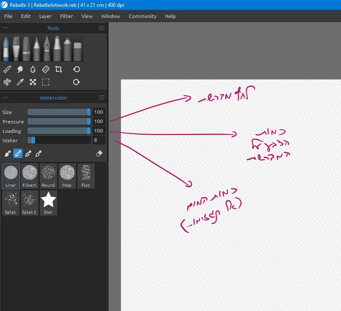Select the Transform tool

[33, 82]
